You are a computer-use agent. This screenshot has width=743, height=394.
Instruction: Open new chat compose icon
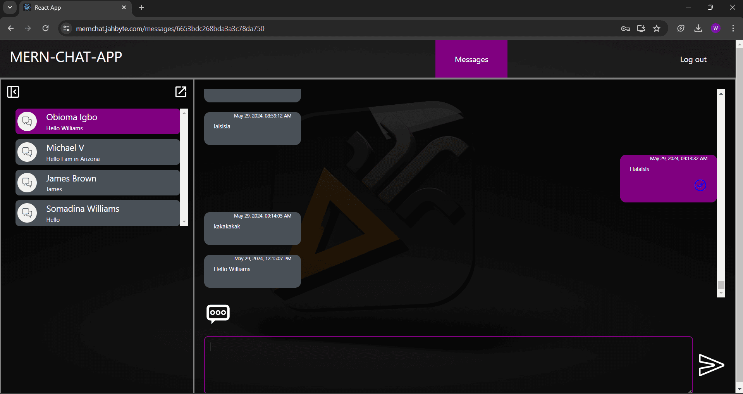pos(181,92)
